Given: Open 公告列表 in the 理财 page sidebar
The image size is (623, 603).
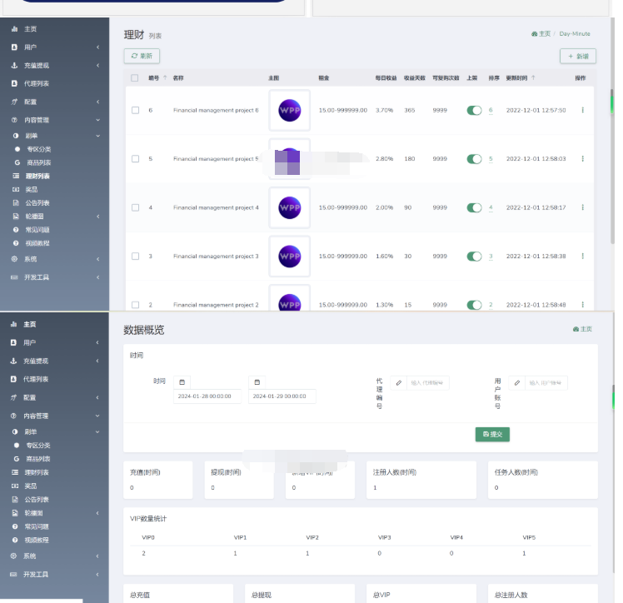Looking at the screenshot, I should click(37, 202).
